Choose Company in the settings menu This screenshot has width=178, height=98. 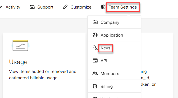[110, 22]
